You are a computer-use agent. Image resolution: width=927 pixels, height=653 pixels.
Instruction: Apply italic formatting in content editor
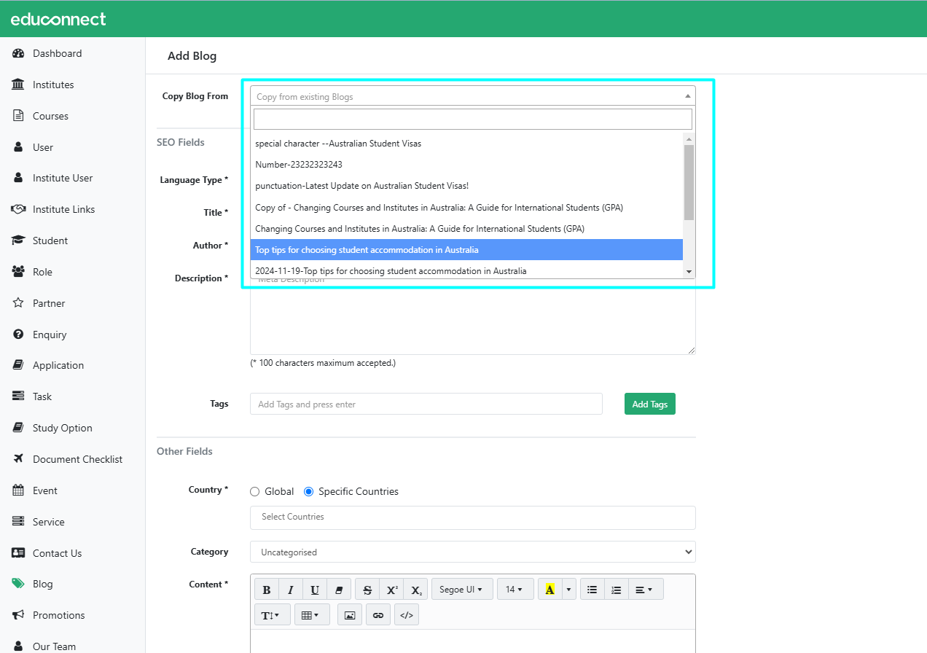click(x=291, y=590)
